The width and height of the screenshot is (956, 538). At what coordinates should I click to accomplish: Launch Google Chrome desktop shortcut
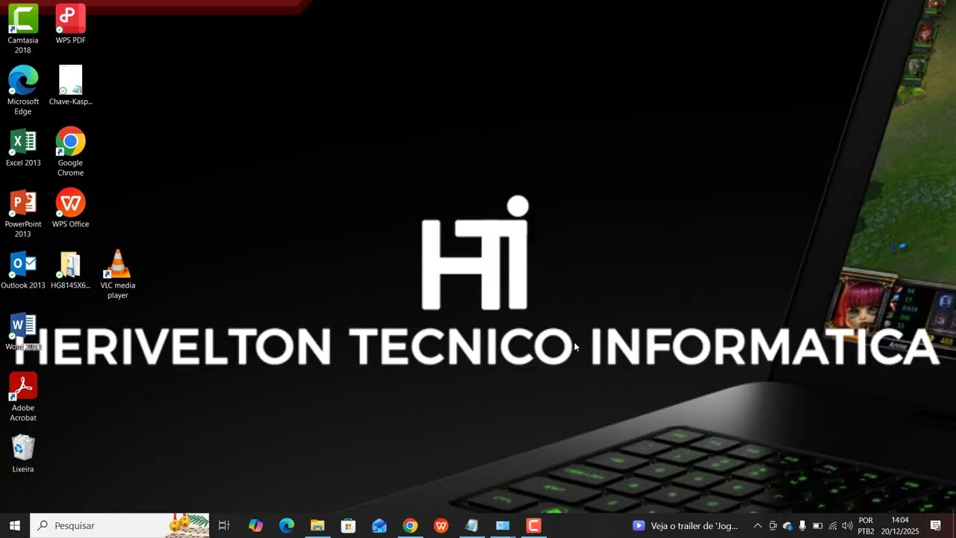70,152
